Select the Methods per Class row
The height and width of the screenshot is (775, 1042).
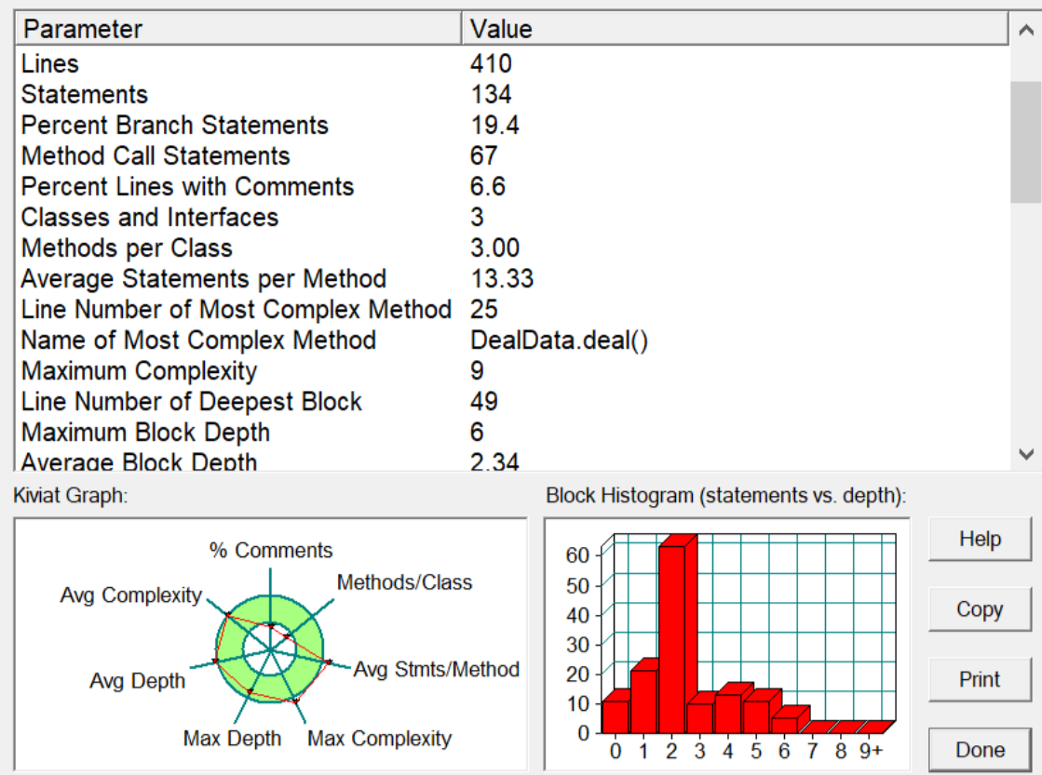(512, 247)
